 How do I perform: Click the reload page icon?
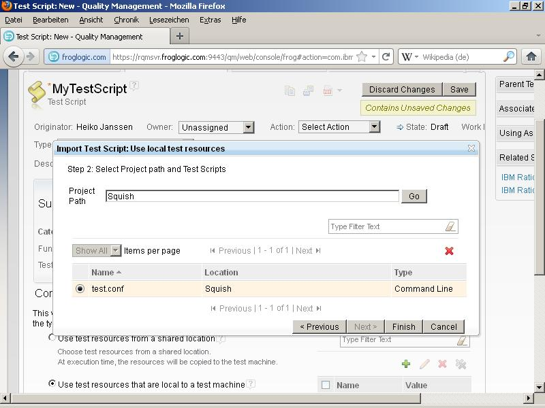tap(386, 57)
